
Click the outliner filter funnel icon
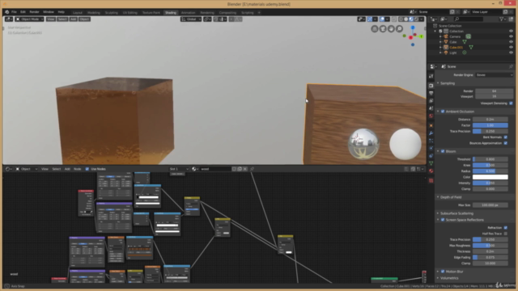click(x=502, y=19)
